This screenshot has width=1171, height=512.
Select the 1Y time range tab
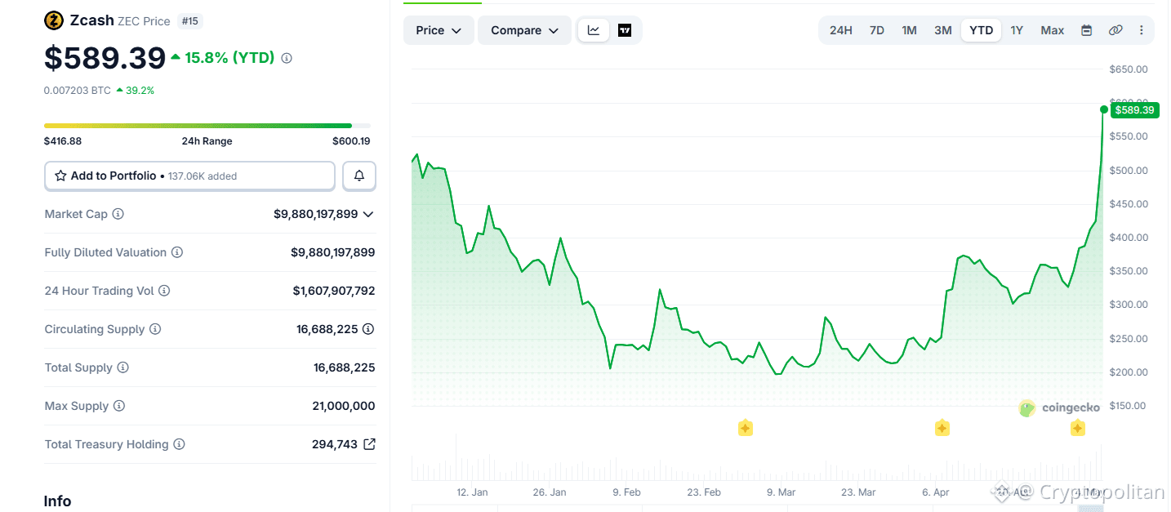[x=1017, y=30]
